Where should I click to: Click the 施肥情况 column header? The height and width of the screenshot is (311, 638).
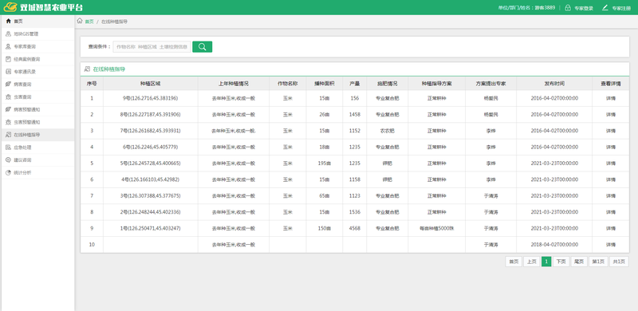click(x=388, y=84)
